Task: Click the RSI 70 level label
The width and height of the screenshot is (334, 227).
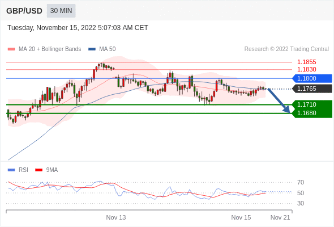Action: (301, 182)
